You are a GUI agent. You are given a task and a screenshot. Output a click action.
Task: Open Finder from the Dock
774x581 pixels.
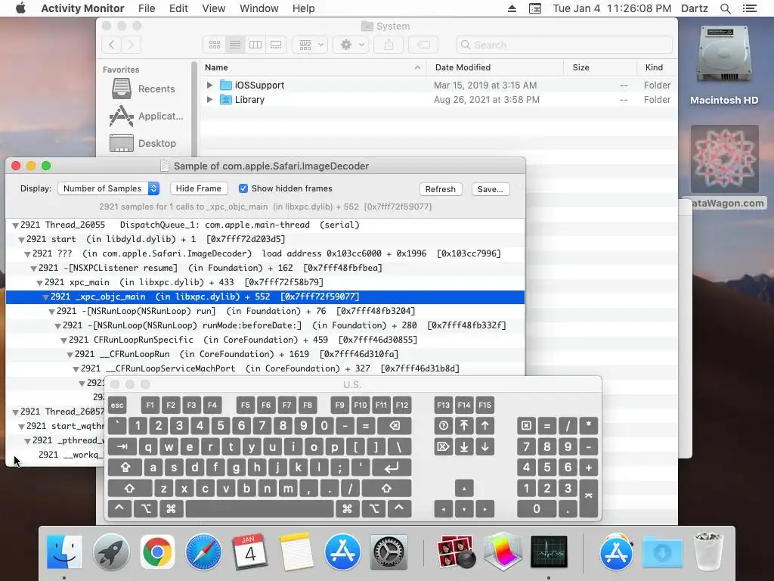point(64,551)
